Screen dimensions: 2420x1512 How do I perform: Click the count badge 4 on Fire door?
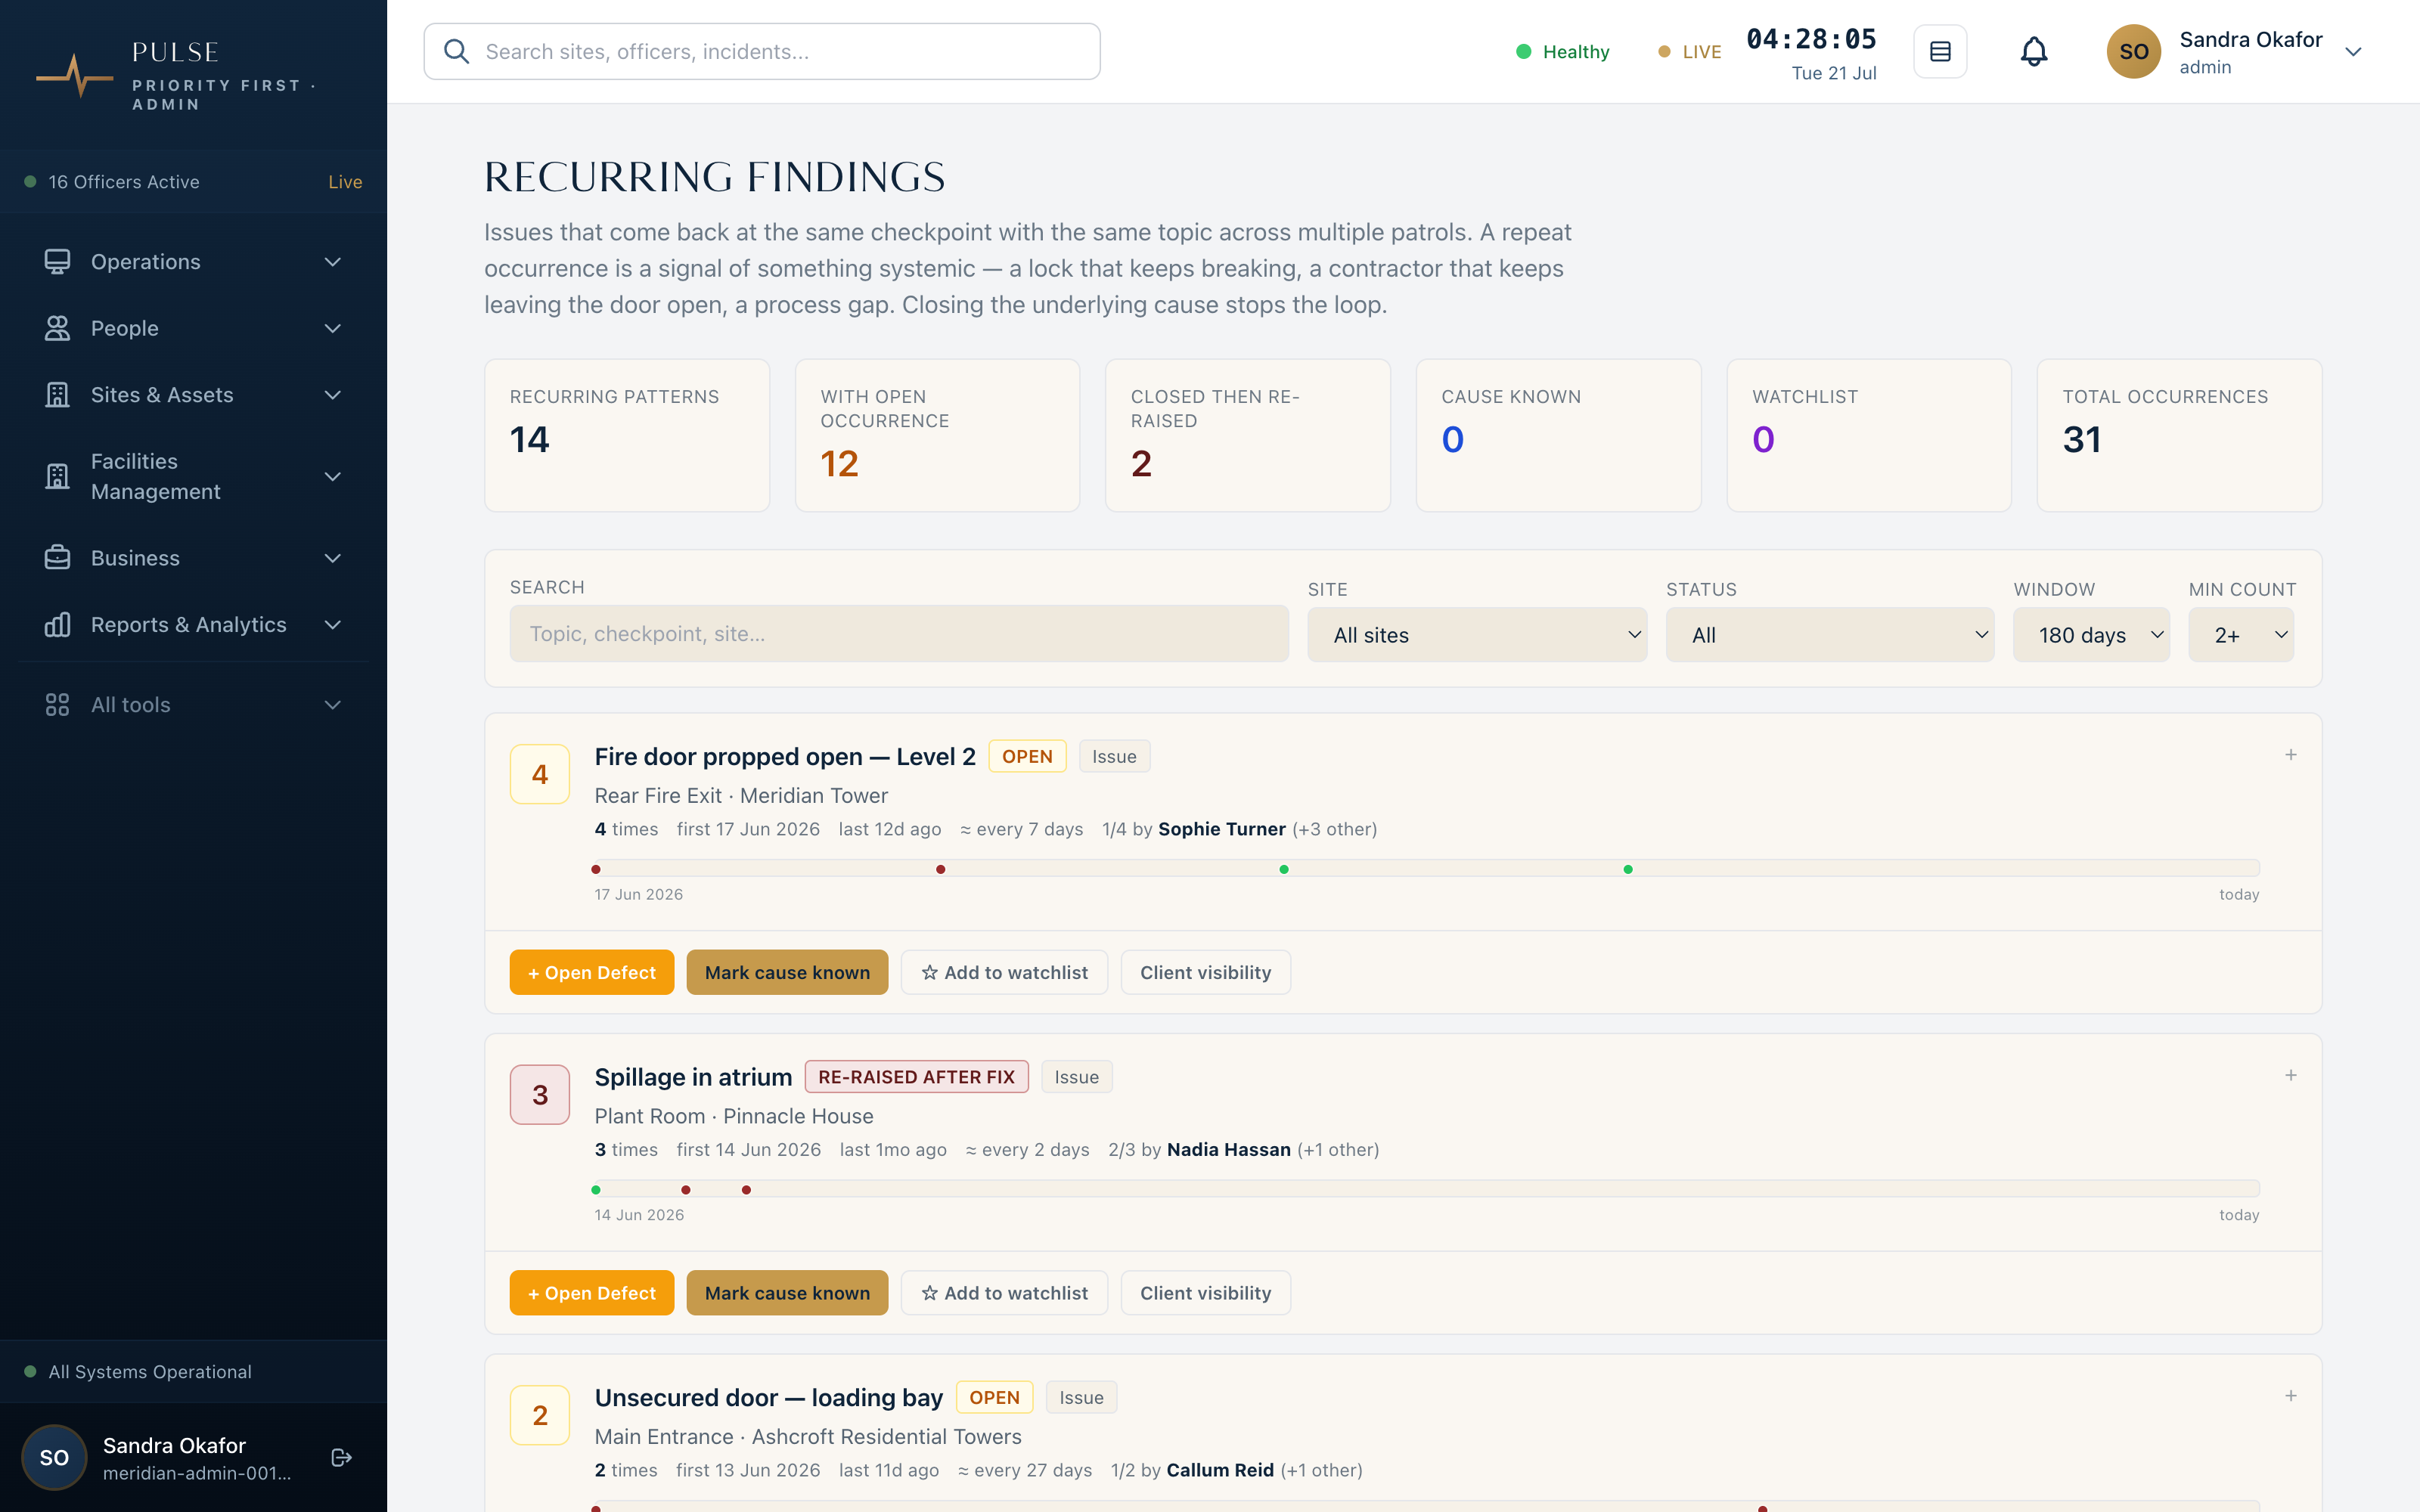[540, 774]
